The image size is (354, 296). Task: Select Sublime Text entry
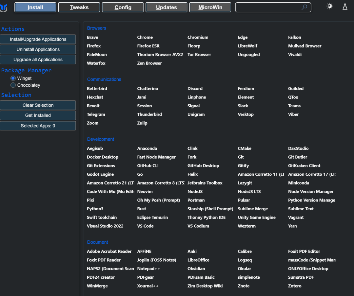[301, 209]
